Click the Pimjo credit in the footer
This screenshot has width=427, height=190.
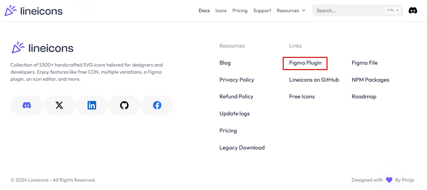coord(404,180)
